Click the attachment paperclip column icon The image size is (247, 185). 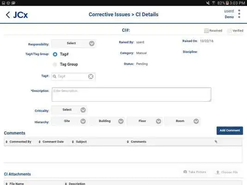[216, 142]
